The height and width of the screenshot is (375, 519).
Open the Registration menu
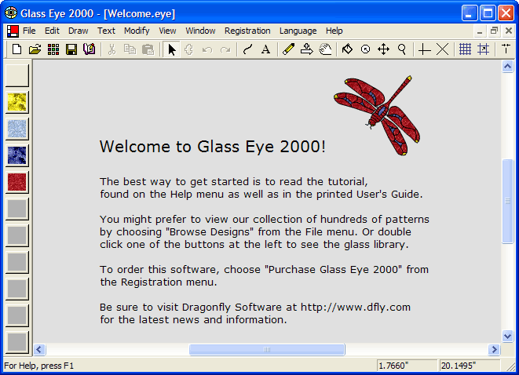[x=247, y=31]
